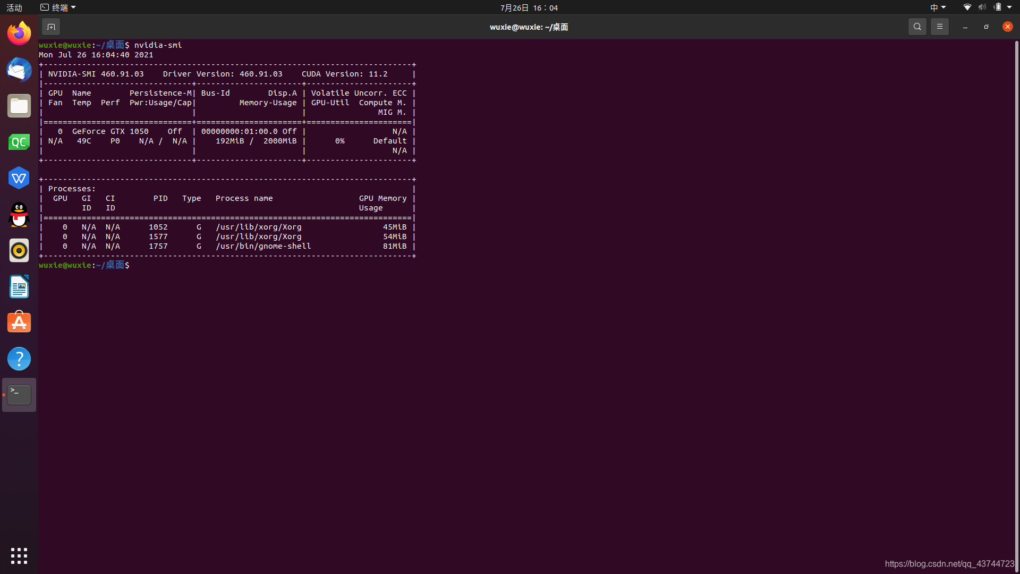This screenshot has height=574, width=1020.
Task: Open Ubuntu Software store
Action: point(19,322)
